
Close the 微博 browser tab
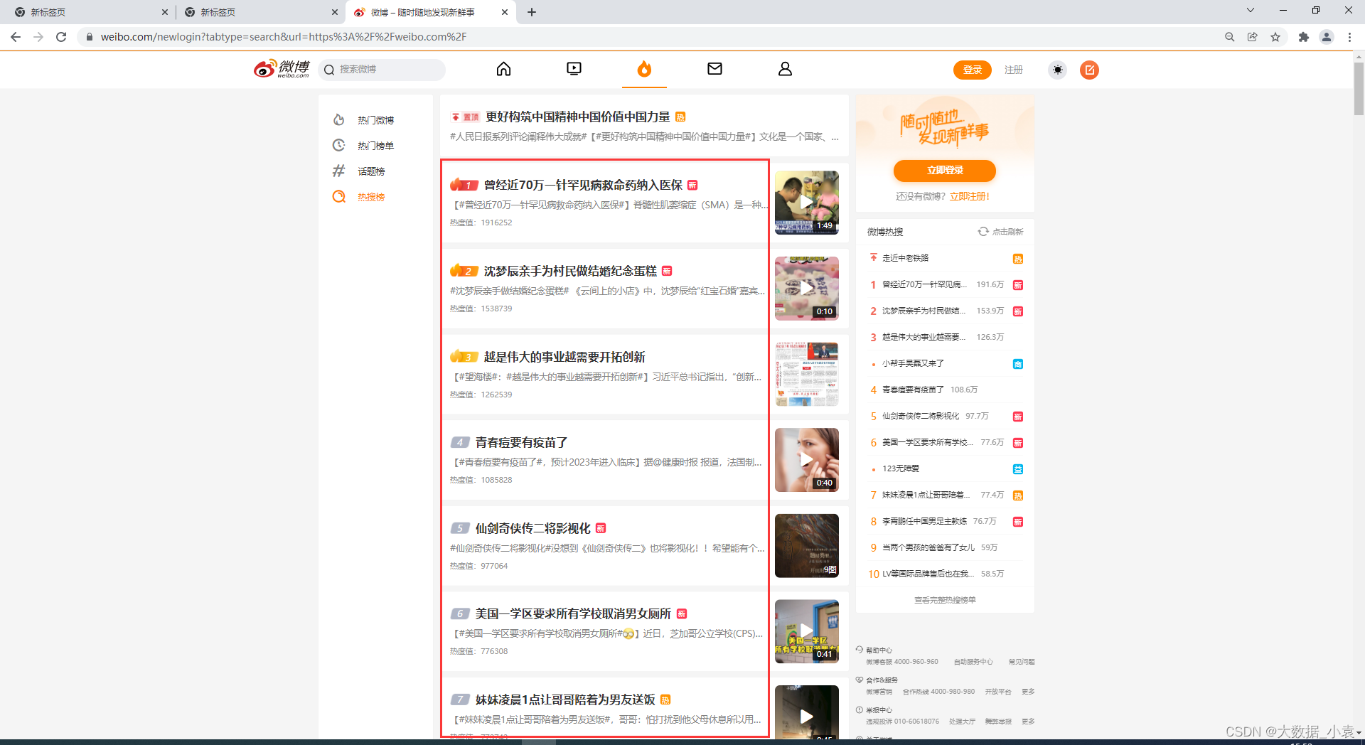[505, 12]
